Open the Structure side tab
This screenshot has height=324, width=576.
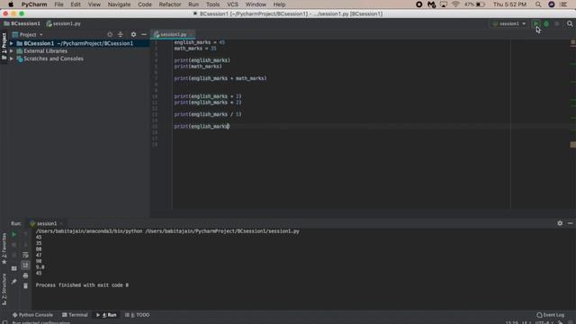4,290
